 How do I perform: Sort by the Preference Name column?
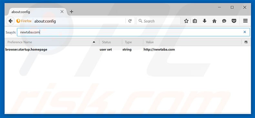52,42
